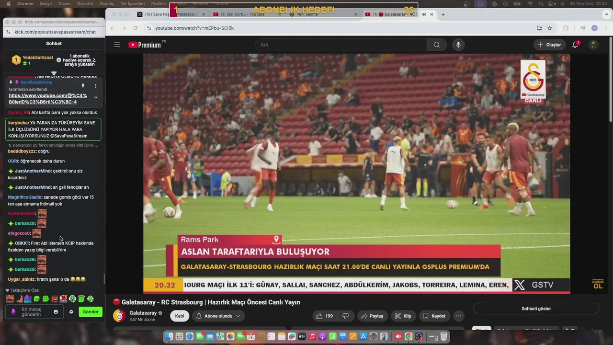
Task: Go back in the Chrome window
Action: coord(113,28)
